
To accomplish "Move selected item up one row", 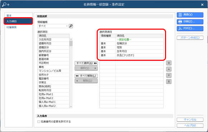I will point(169,69).
